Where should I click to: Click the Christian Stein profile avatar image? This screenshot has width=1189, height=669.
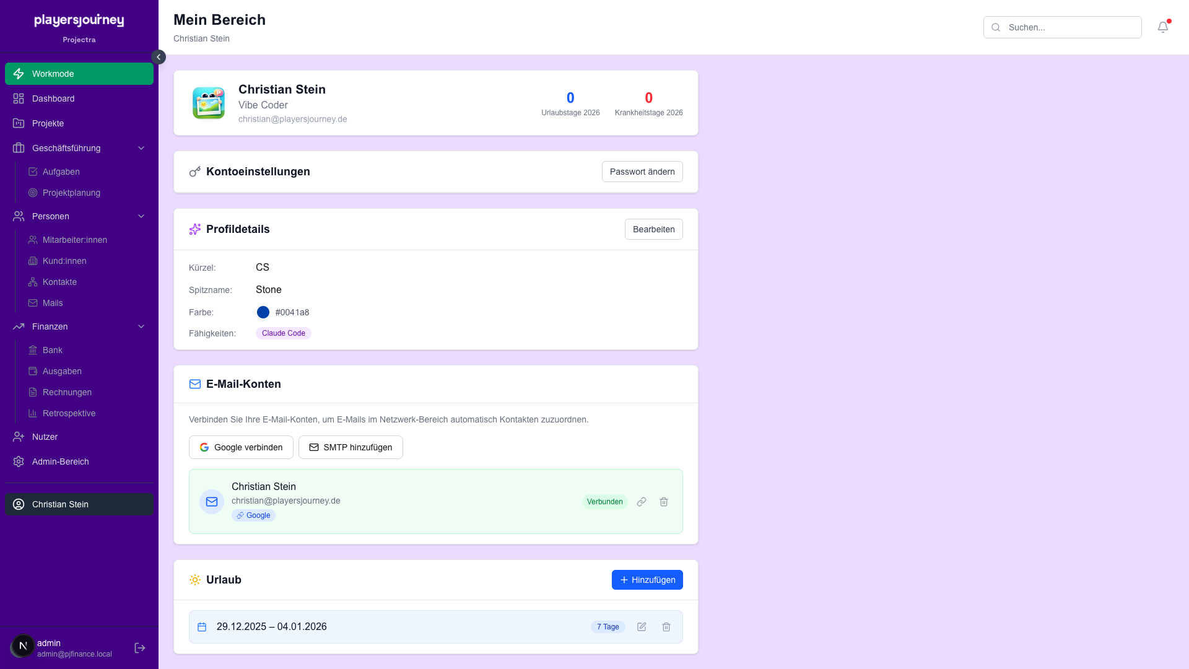tap(209, 103)
